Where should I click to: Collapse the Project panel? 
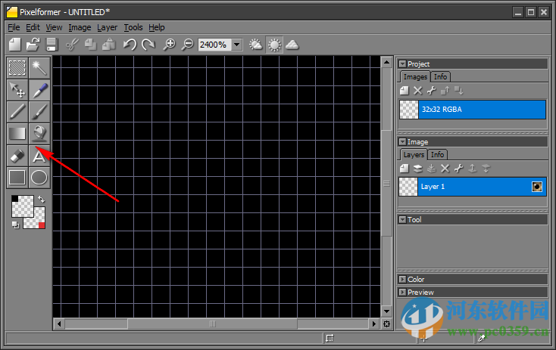click(x=402, y=64)
